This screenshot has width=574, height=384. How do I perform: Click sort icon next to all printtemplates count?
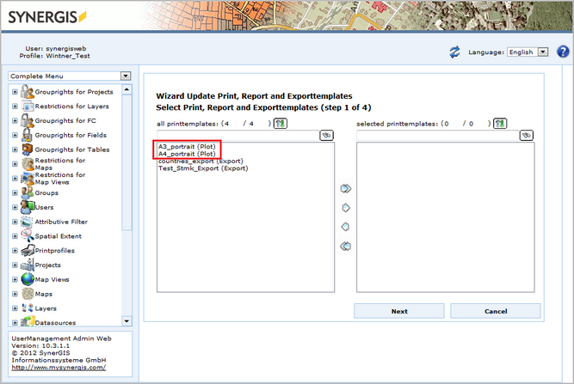pyautogui.click(x=281, y=124)
